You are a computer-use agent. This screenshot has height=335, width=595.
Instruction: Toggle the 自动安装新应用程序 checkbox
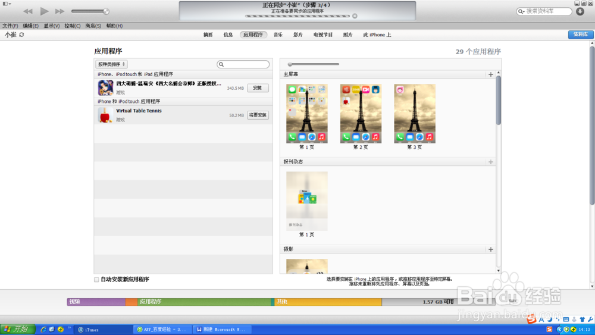click(x=96, y=280)
